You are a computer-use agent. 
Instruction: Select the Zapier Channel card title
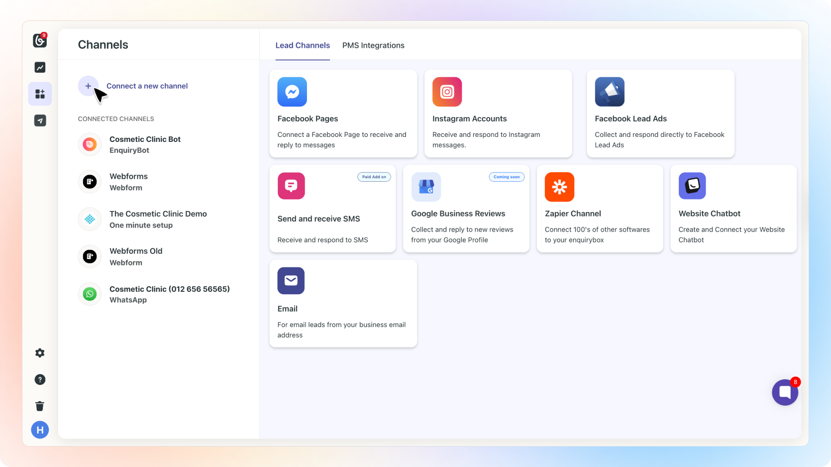573,214
